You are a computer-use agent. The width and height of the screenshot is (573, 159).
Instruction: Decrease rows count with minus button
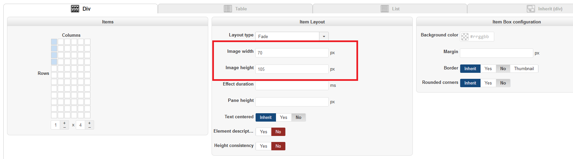coord(89,127)
